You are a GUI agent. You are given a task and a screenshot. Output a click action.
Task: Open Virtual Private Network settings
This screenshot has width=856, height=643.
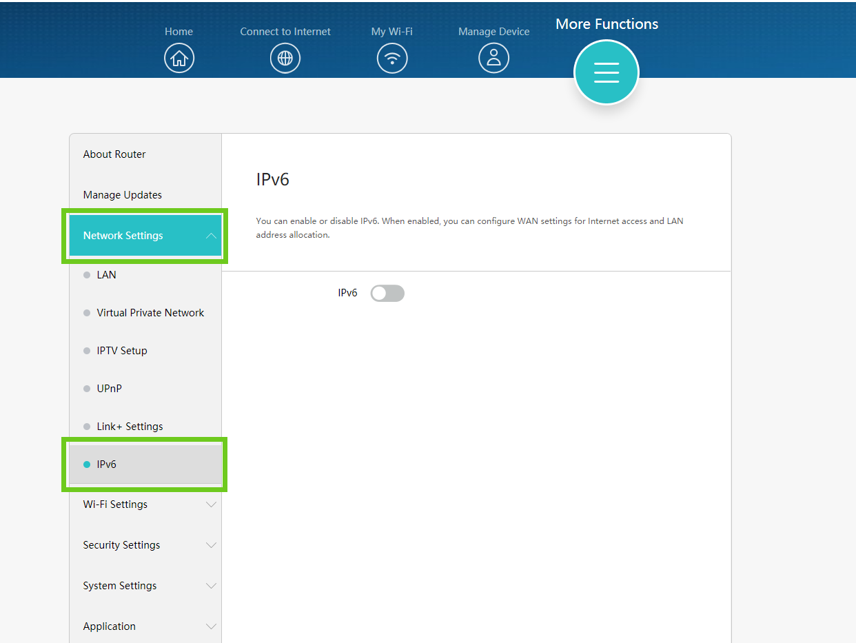150,313
